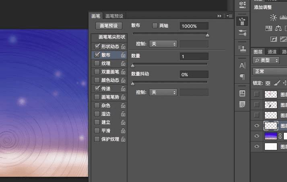Select the white layer thumbnail
287x182 pixels.
[271, 146]
